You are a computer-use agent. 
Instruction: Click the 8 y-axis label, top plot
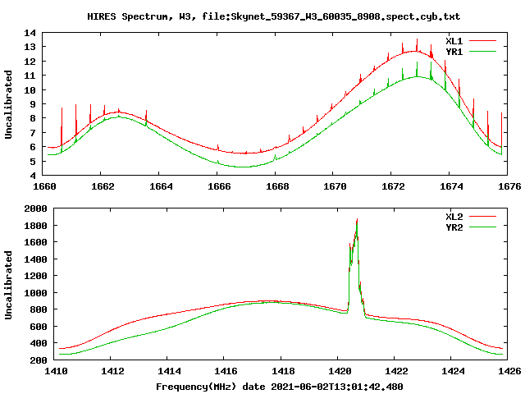point(33,118)
